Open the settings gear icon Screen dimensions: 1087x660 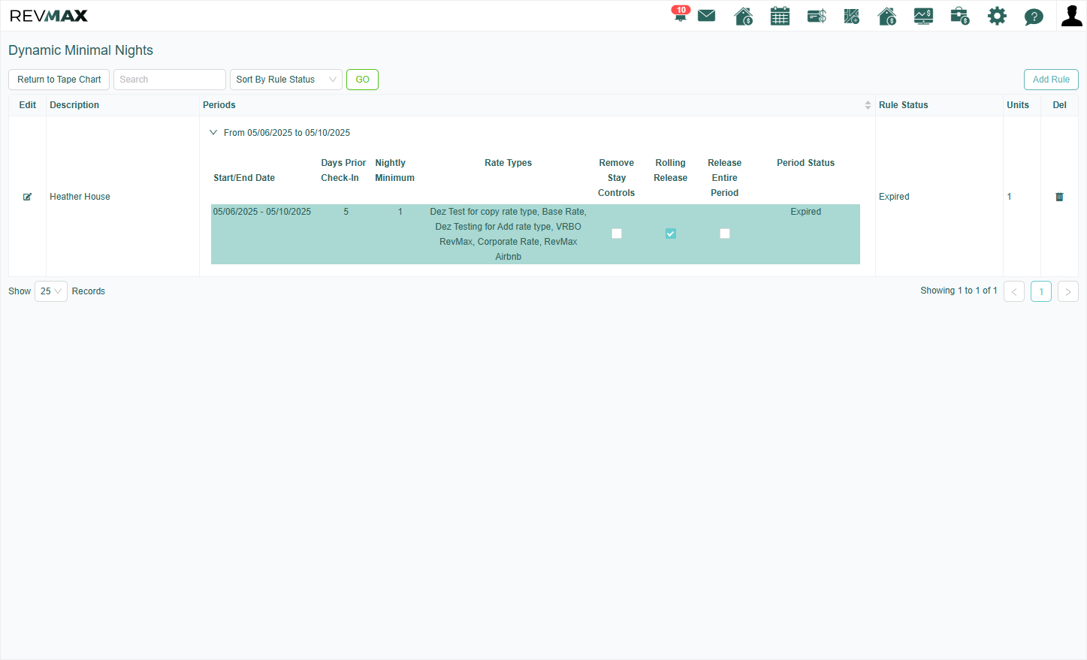tap(997, 16)
